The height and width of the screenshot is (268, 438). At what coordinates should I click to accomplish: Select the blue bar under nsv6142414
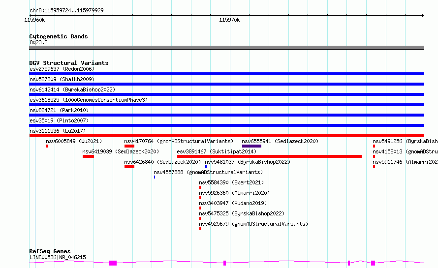(x=226, y=94)
